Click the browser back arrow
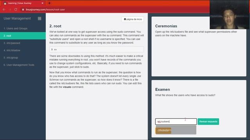This screenshot has width=250, height=140. point(4,9)
